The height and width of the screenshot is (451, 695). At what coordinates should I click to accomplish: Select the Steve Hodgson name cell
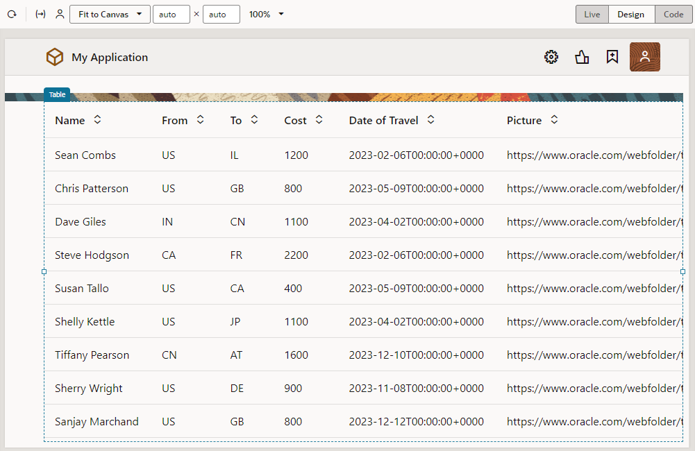coord(92,255)
